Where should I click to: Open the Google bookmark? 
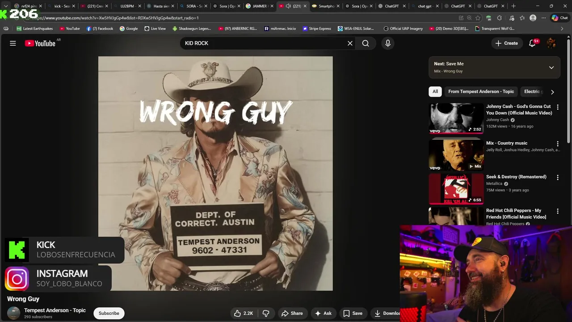click(x=129, y=29)
